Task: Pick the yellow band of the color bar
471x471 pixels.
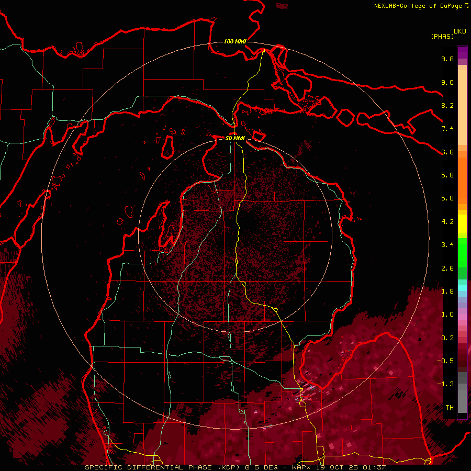Action: click(x=462, y=224)
